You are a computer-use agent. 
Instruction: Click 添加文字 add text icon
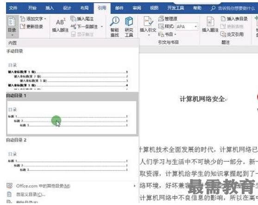point(23,18)
